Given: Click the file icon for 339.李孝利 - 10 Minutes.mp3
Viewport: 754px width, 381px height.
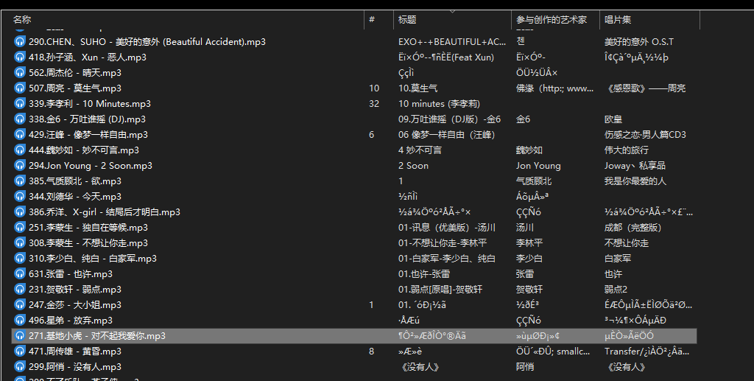Looking at the screenshot, I should tap(20, 103).
